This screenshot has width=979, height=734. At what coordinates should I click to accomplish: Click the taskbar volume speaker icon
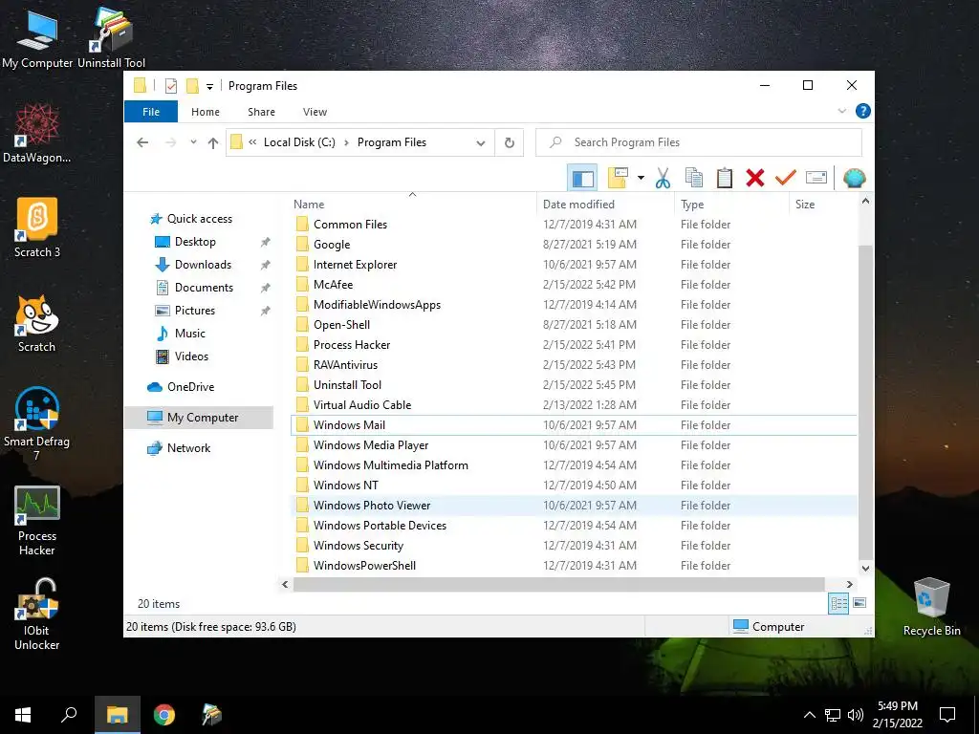pyautogui.click(x=856, y=715)
